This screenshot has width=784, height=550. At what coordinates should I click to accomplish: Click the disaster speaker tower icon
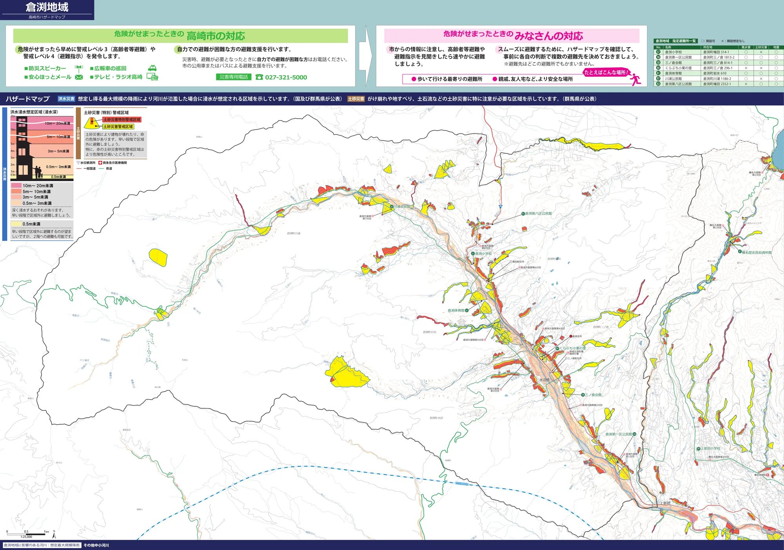point(79,69)
